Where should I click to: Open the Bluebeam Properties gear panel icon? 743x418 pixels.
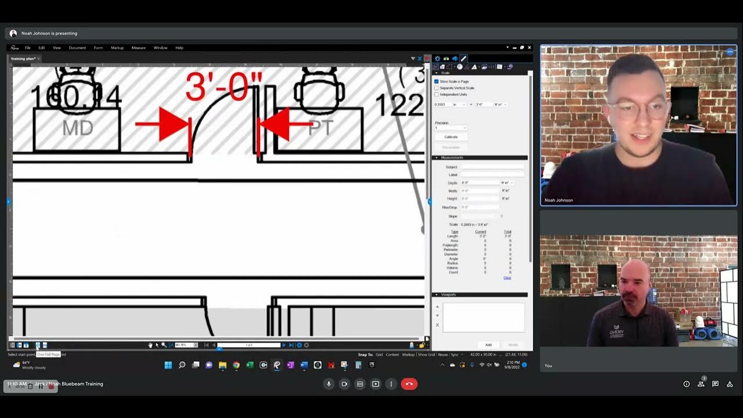click(x=438, y=59)
